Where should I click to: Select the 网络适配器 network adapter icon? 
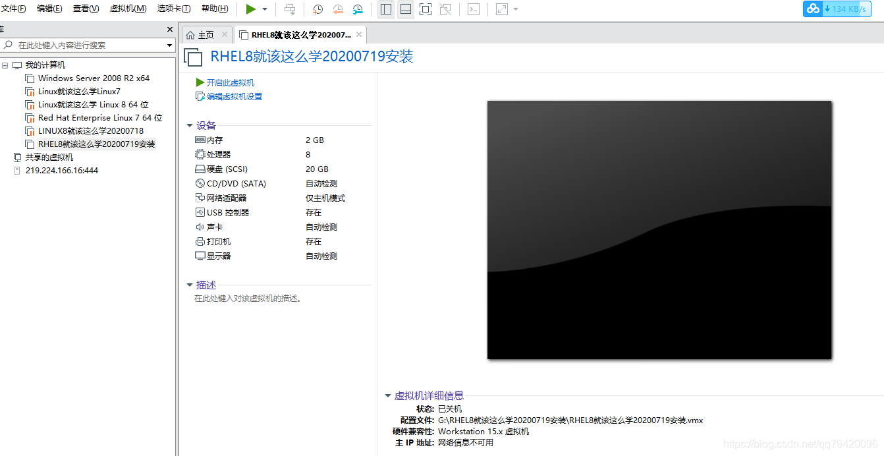tap(199, 198)
